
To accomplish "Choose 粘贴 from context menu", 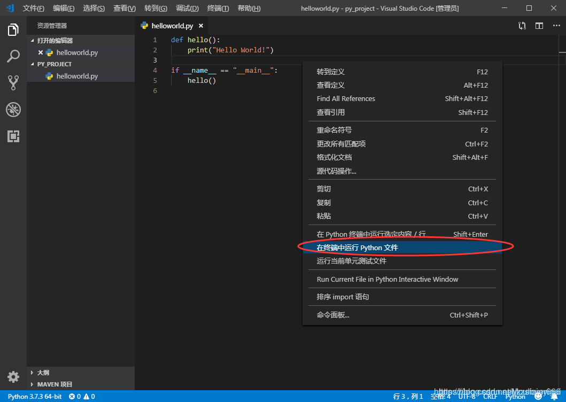I will pos(402,216).
